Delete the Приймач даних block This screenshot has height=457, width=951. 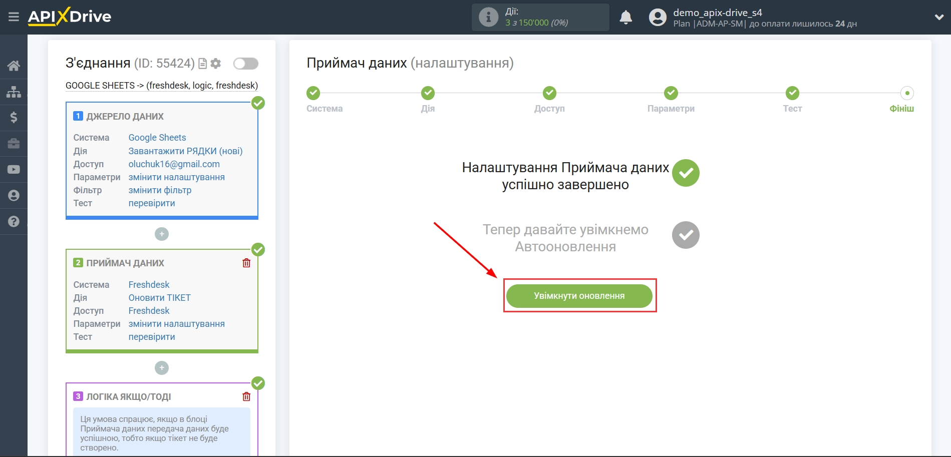click(x=246, y=263)
